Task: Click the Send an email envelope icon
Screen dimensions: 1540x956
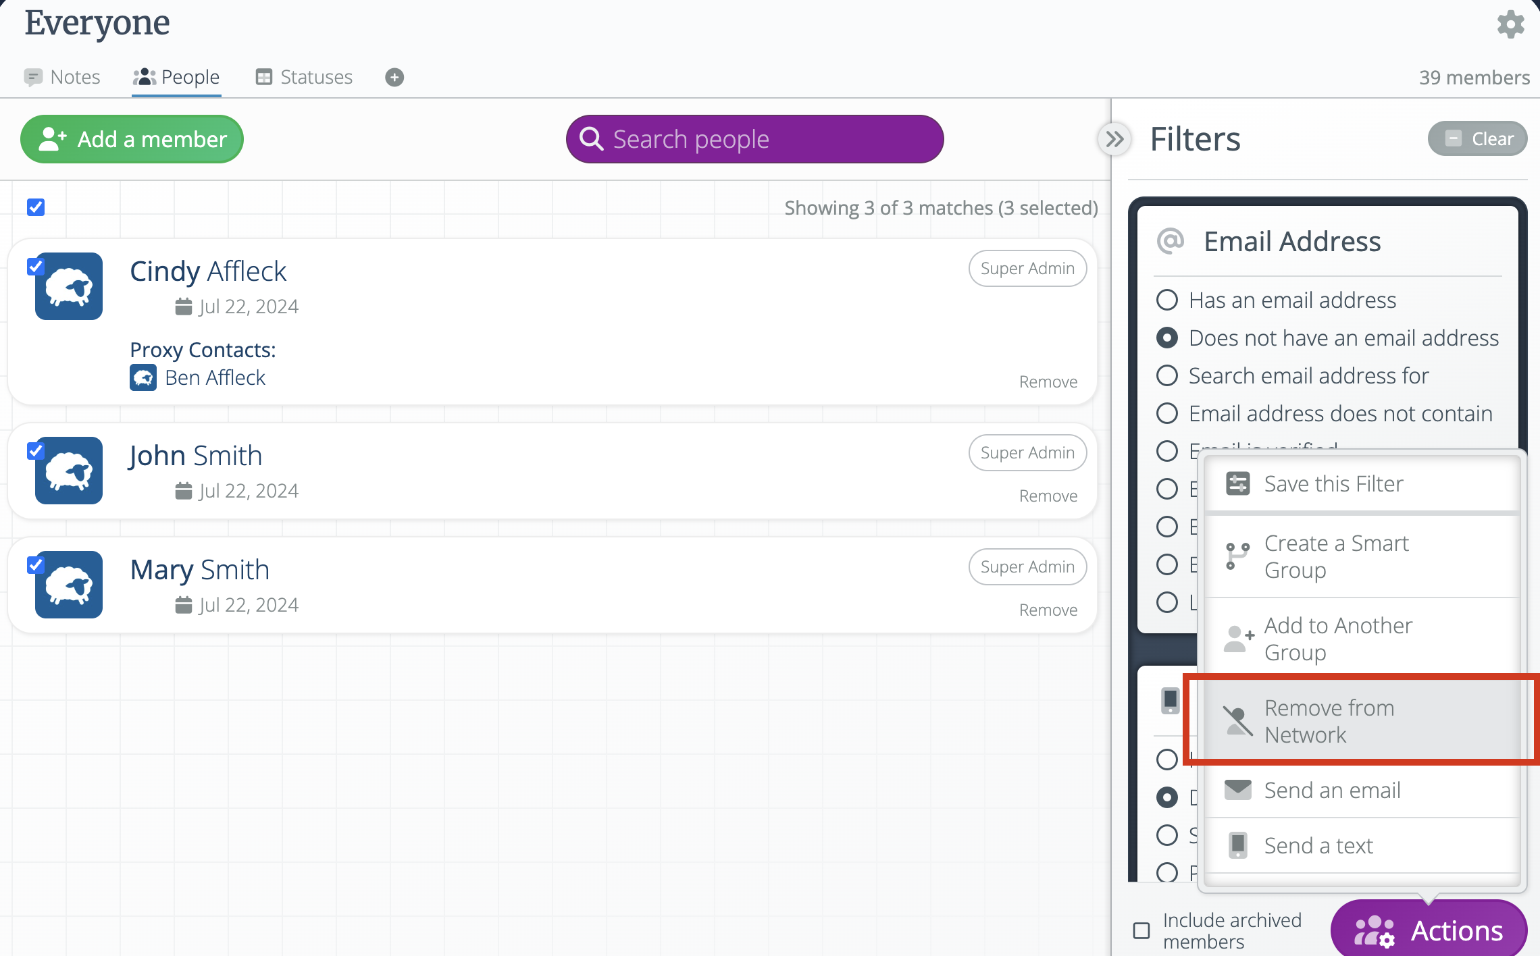Action: click(x=1237, y=790)
